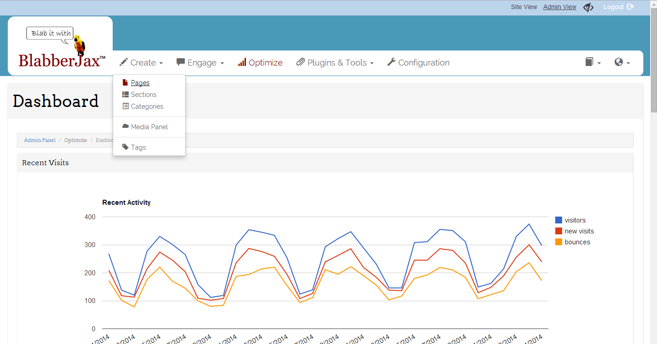This screenshot has width=657, height=344.
Task: Click the Tags tag icon
Action: click(x=125, y=147)
